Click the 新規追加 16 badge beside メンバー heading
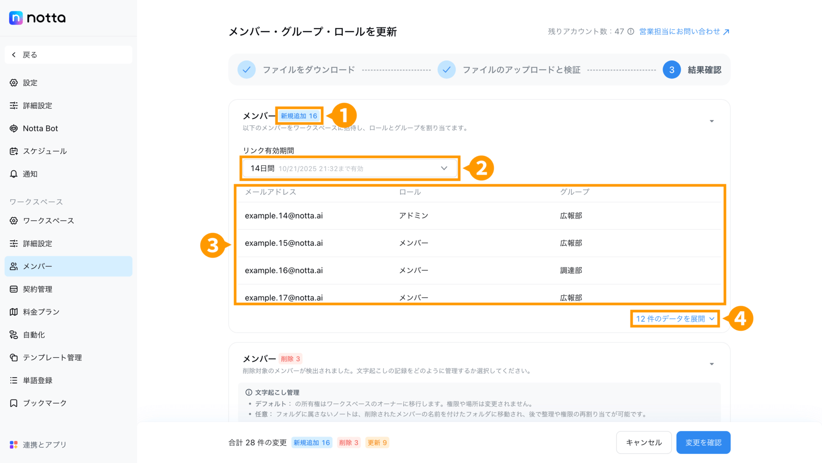This screenshot has height=463, width=822. 299,116
